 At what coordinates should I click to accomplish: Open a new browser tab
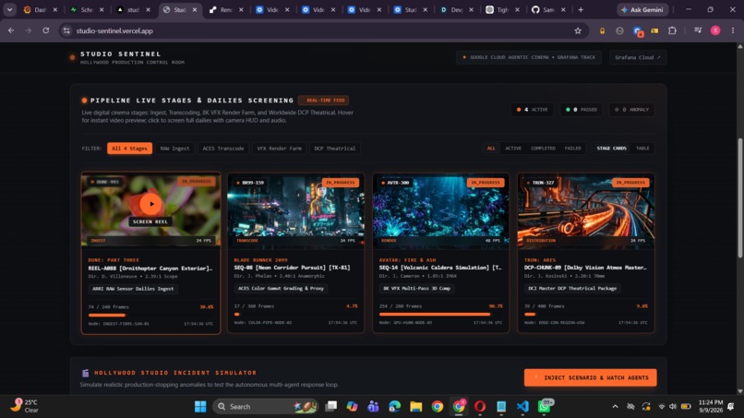(581, 9)
